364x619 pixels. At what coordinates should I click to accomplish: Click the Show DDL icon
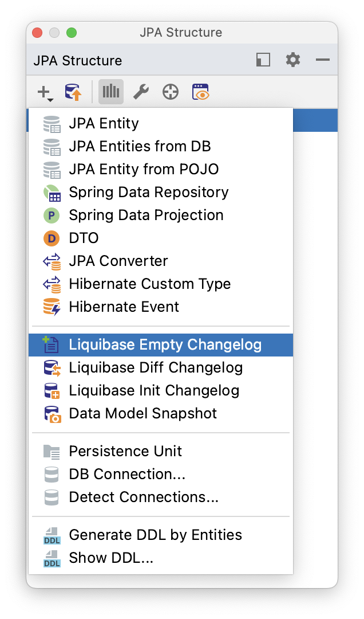pyautogui.click(x=52, y=559)
